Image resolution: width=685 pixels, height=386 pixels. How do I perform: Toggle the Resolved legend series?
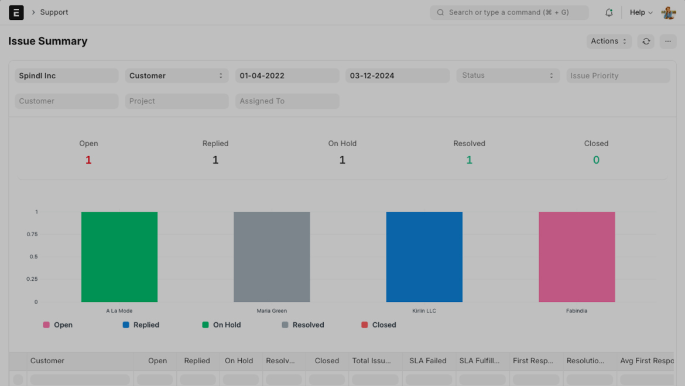tap(303, 325)
